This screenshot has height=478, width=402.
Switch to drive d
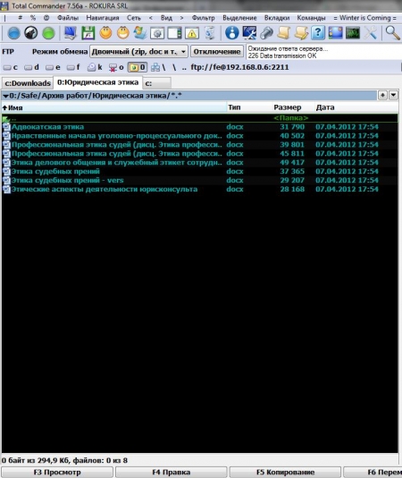pyautogui.click(x=31, y=67)
